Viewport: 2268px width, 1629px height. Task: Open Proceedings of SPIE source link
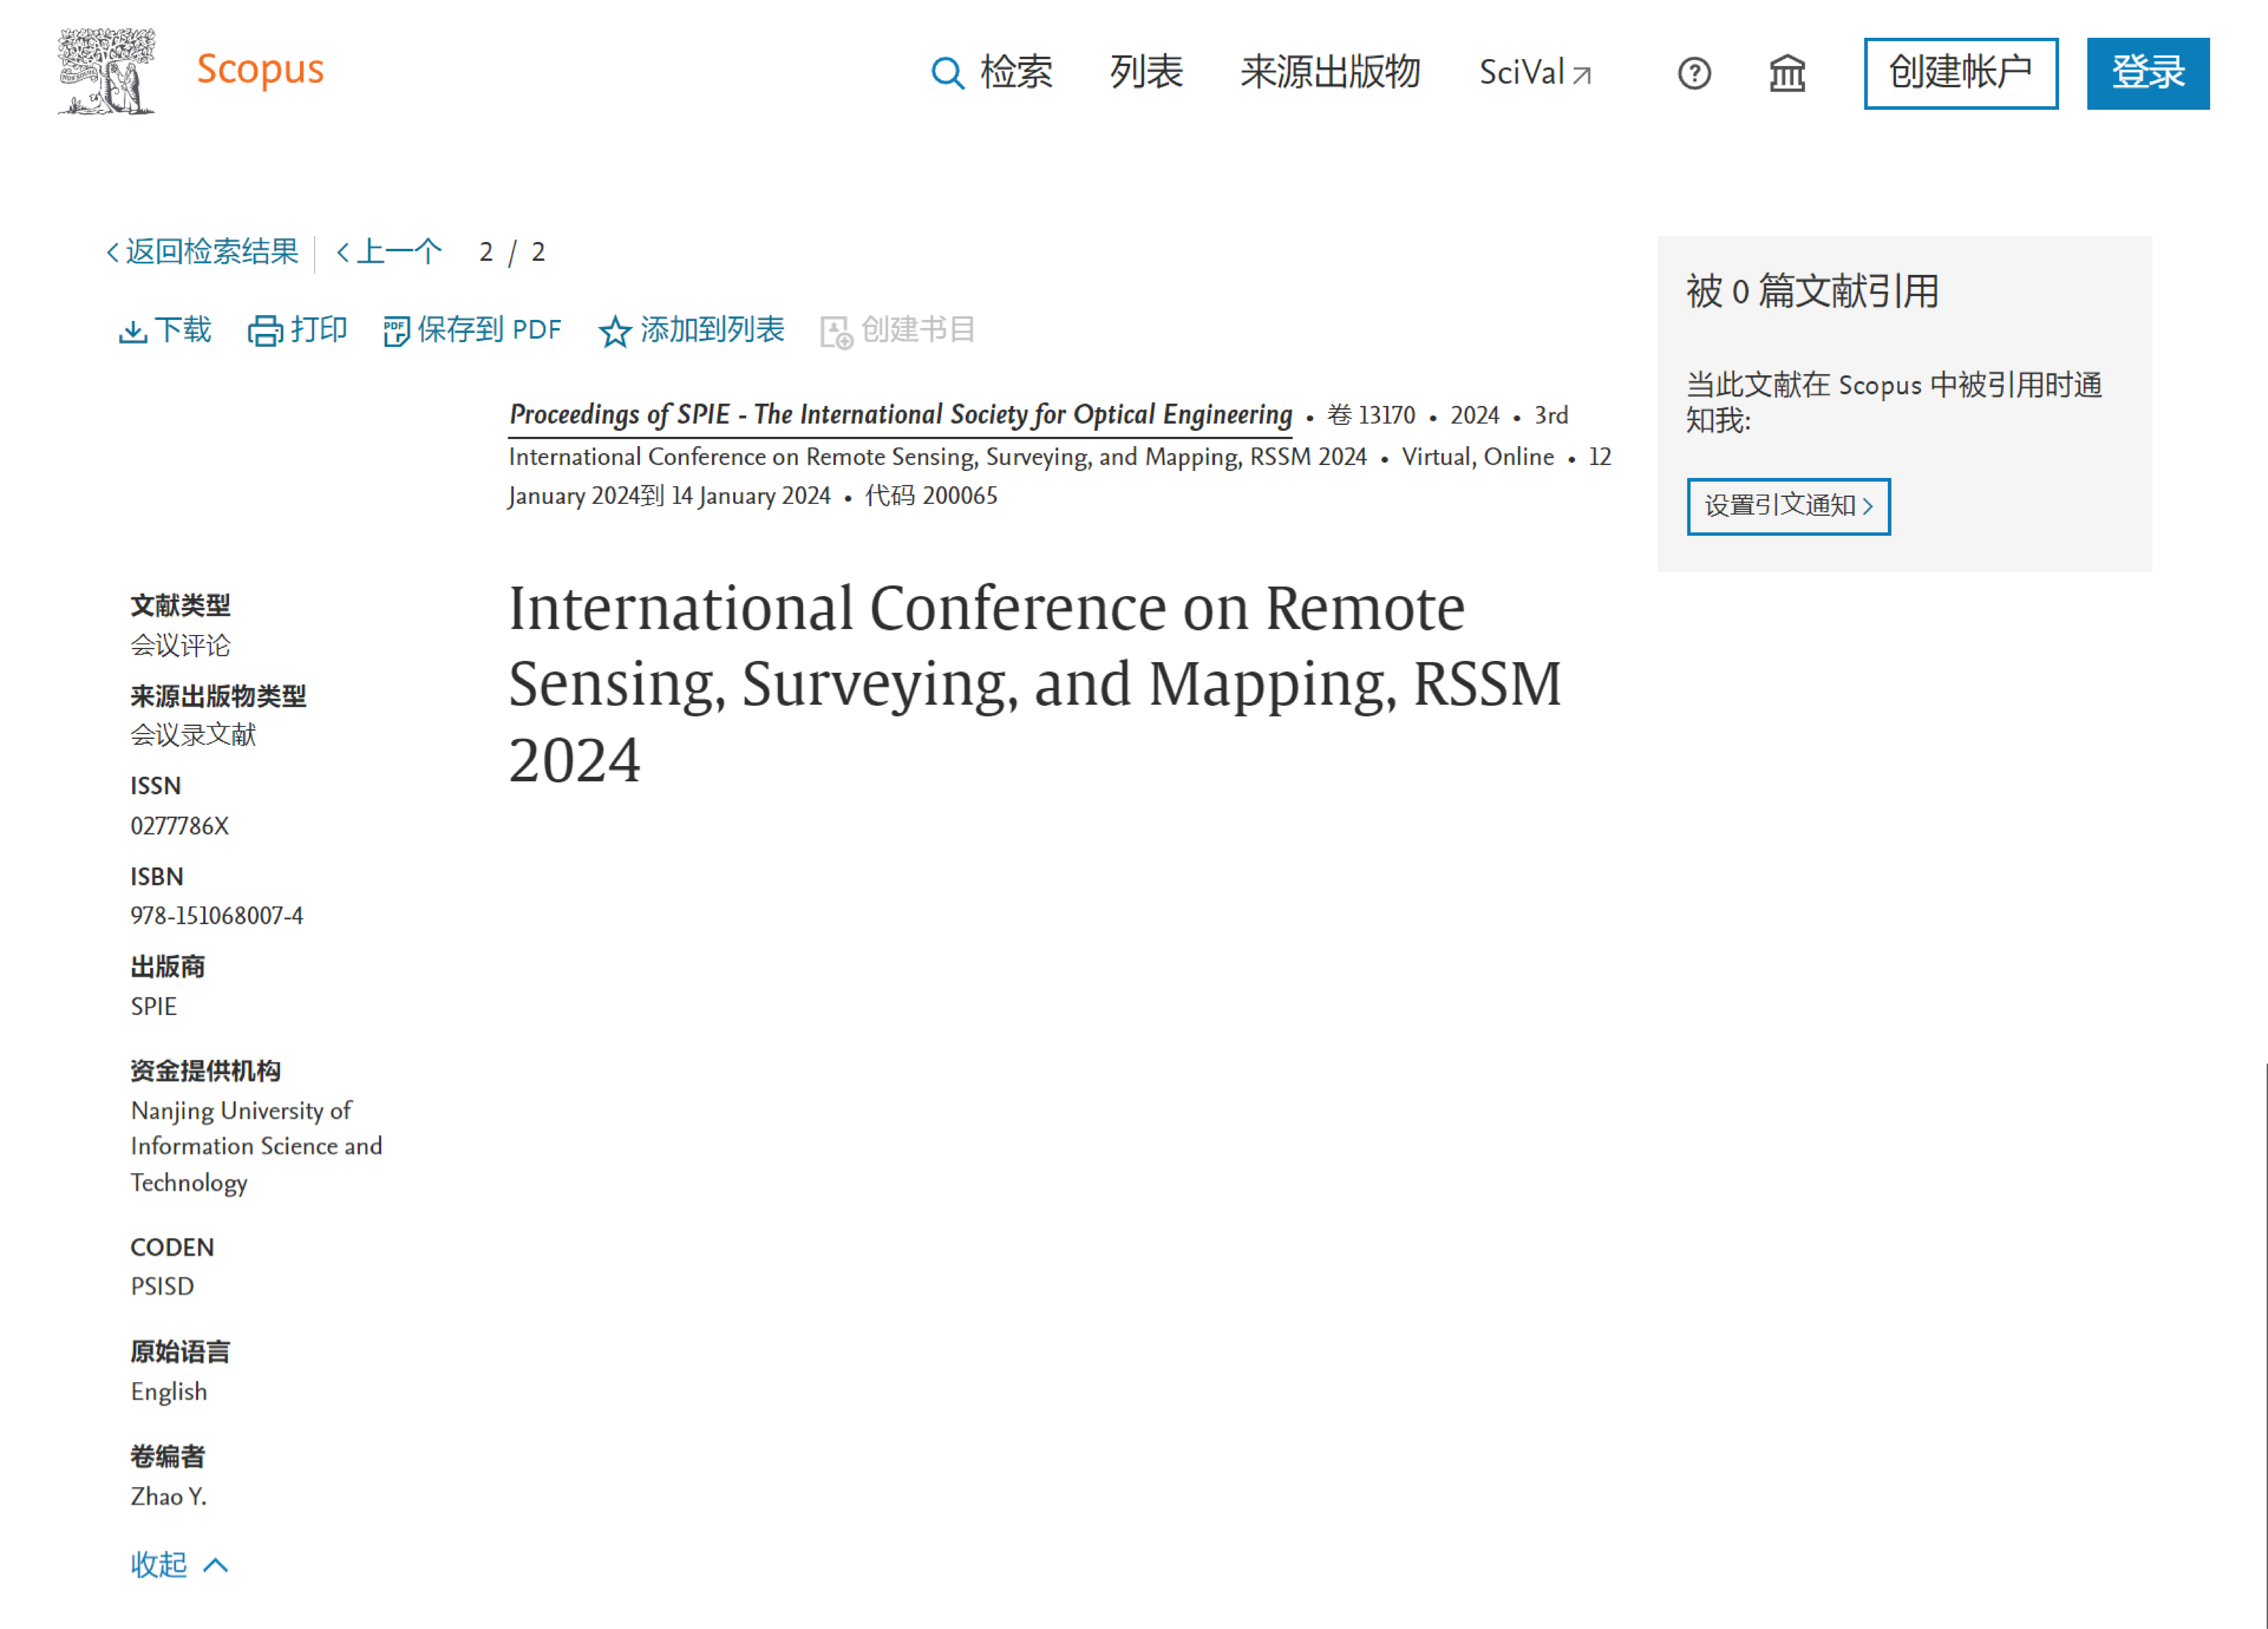900,415
